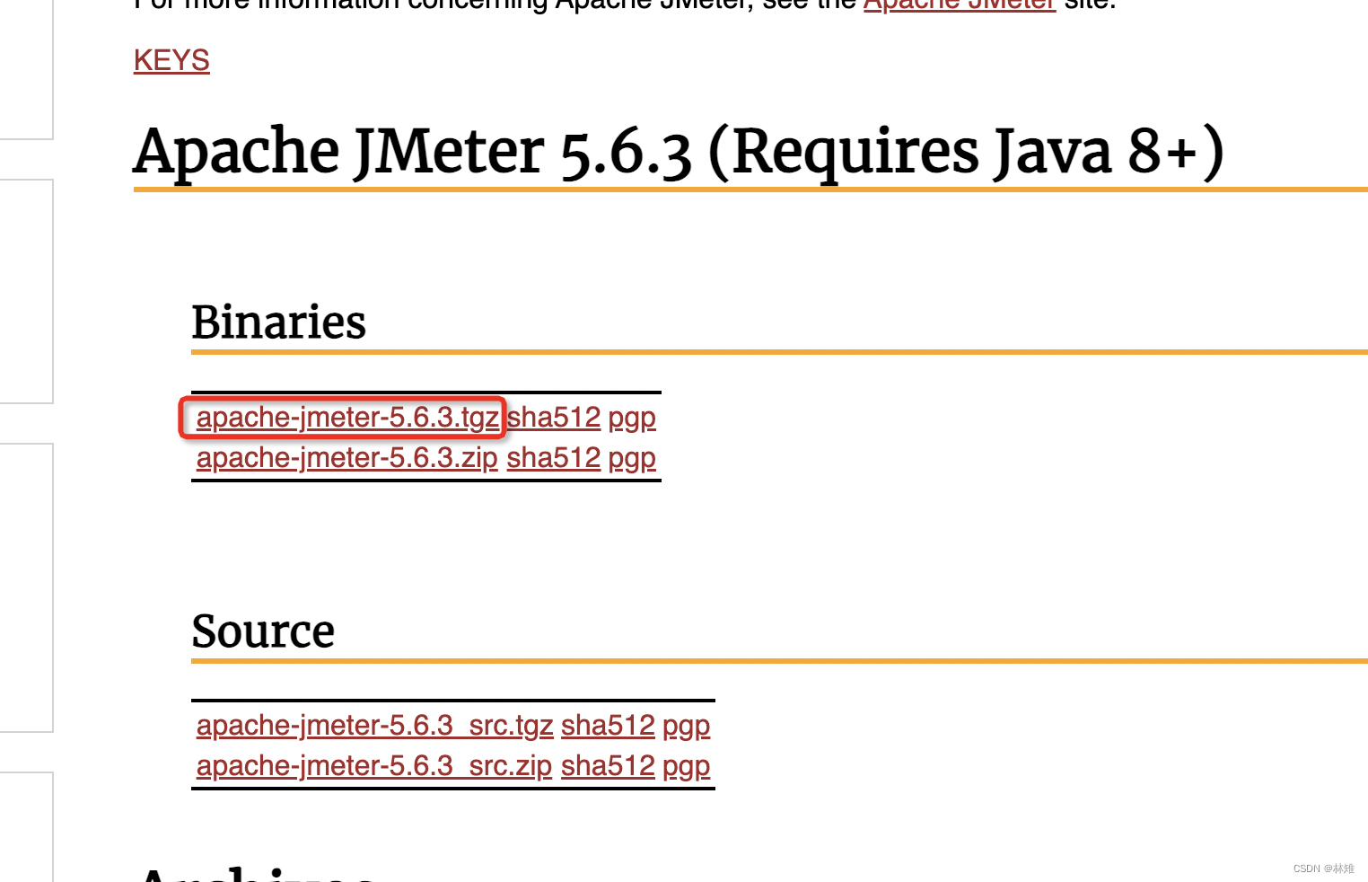Download apache-jmeter-5.6.3_src.tgz source archive

pyautogui.click(x=374, y=726)
